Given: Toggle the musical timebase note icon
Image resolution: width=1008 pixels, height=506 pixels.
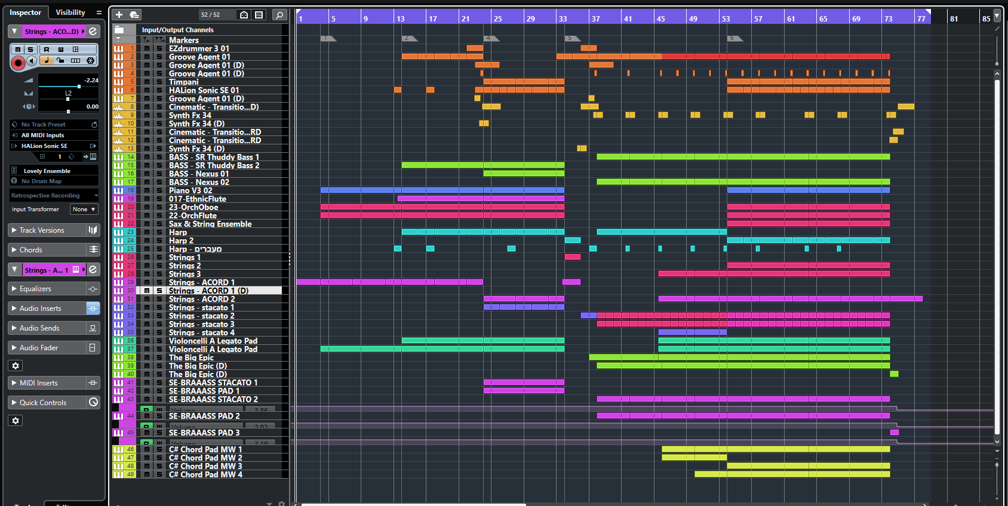Looking at the screenshot, I should (47, 60).
